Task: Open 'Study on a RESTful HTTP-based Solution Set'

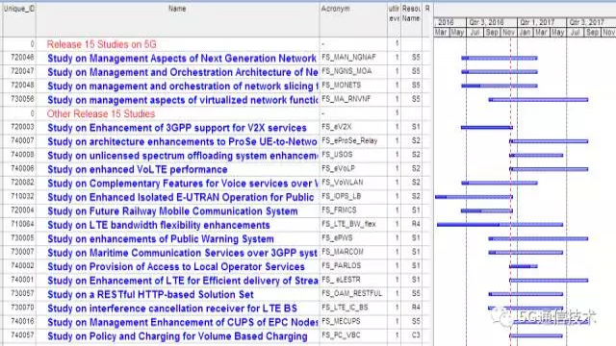Action: coord(150,295)
